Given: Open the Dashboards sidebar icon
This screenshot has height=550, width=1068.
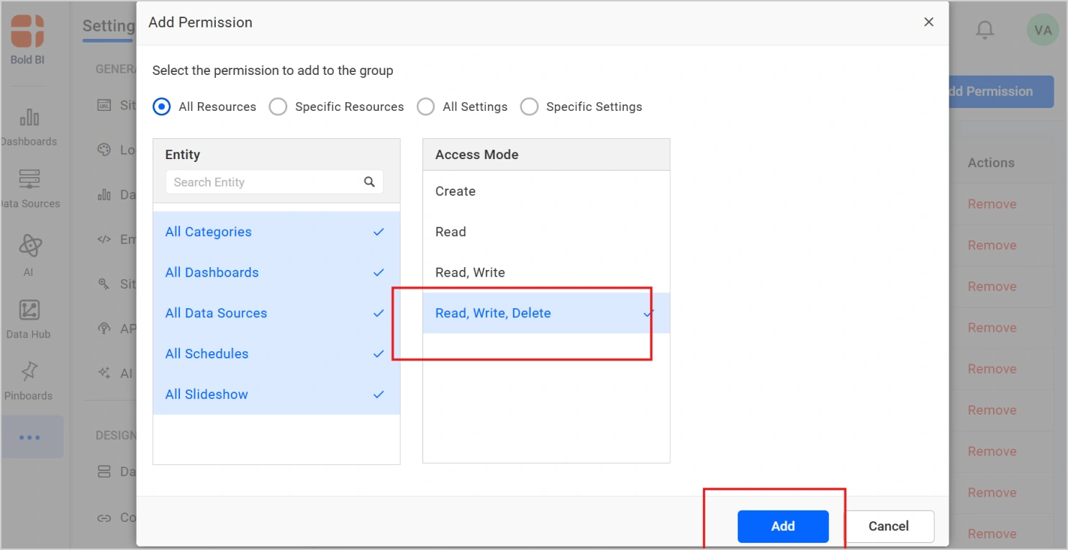Looking at the screenshot, I should [x=30, y=117].
